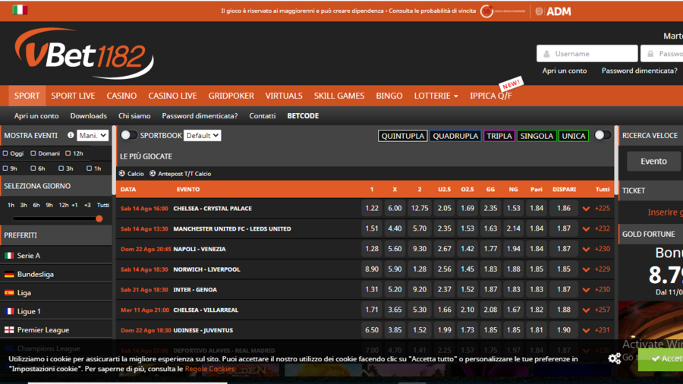Toggle the 3h checkbox
The width and height of the screenshot is (683, 384).
[61, 168]
